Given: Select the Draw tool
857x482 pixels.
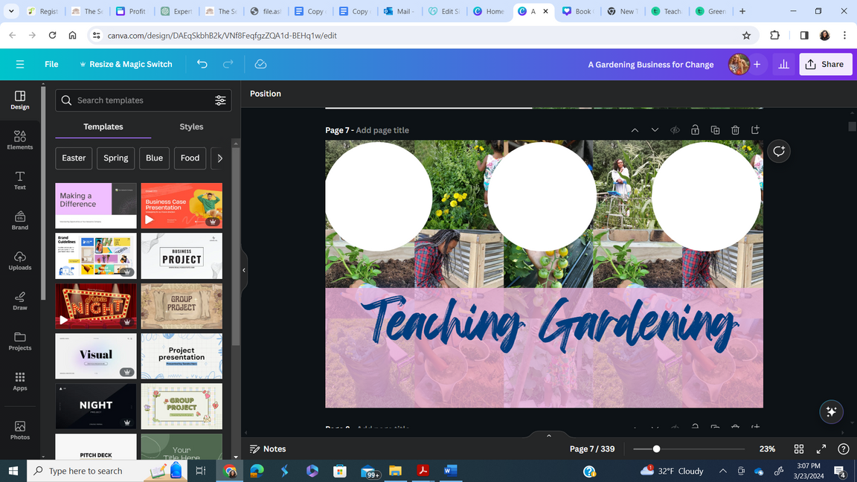Looking at the screenshot, I should [x=19, y=301].
